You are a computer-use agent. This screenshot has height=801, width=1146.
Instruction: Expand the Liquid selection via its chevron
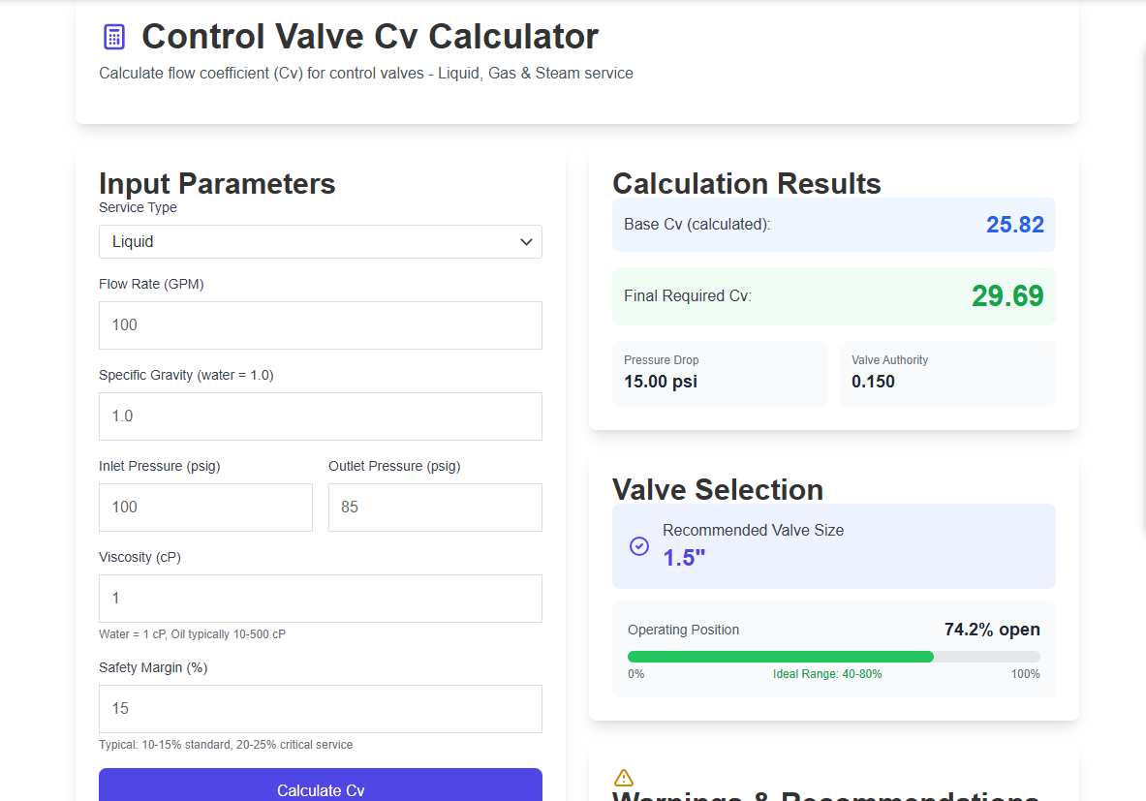click(x=526, y=241)
